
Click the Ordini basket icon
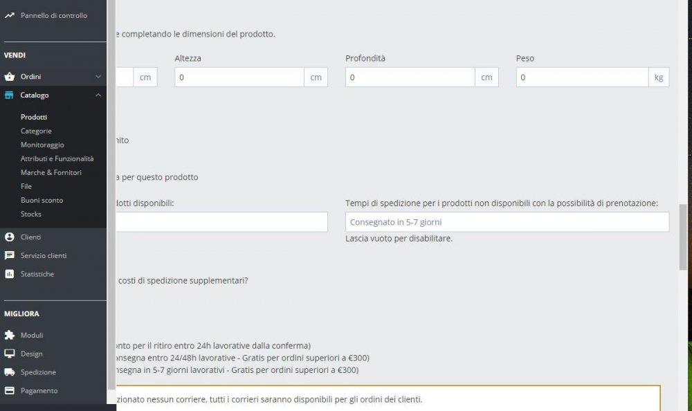(9, 77)
